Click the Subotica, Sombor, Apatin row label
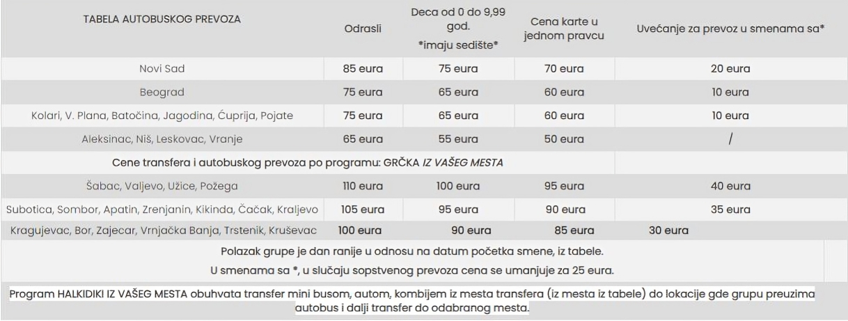 pos(162,210)
